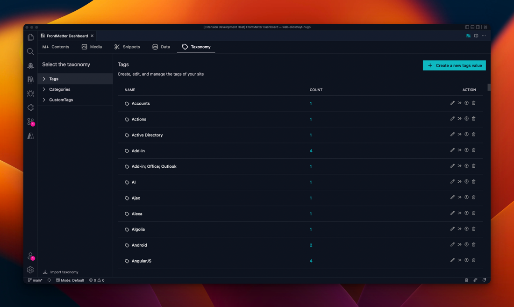The height and width of the screenshot is (307, 514).
Task: Open the Customize Layout icon
Action: (x=485, y=27)
